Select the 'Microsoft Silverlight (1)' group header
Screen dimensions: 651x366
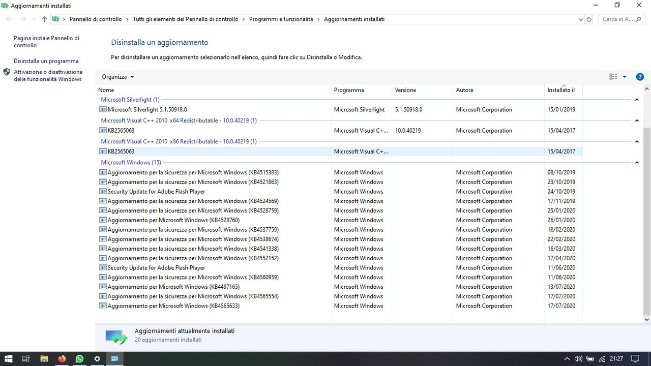pos(130,100)
